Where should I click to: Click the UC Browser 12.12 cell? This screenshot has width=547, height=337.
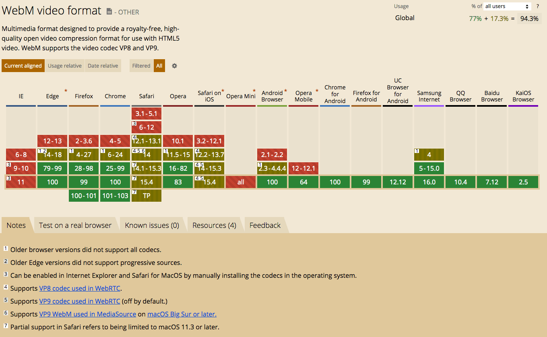point(398,182)
